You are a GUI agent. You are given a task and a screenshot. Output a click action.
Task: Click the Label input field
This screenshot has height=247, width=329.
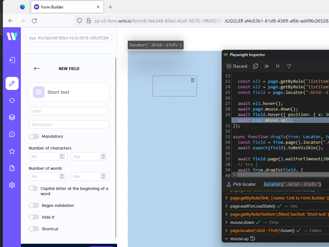(68, 111)
